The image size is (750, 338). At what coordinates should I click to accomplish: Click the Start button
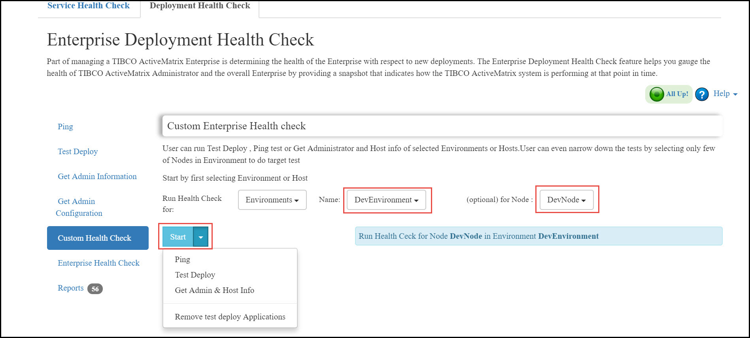[x=178, y=237]
